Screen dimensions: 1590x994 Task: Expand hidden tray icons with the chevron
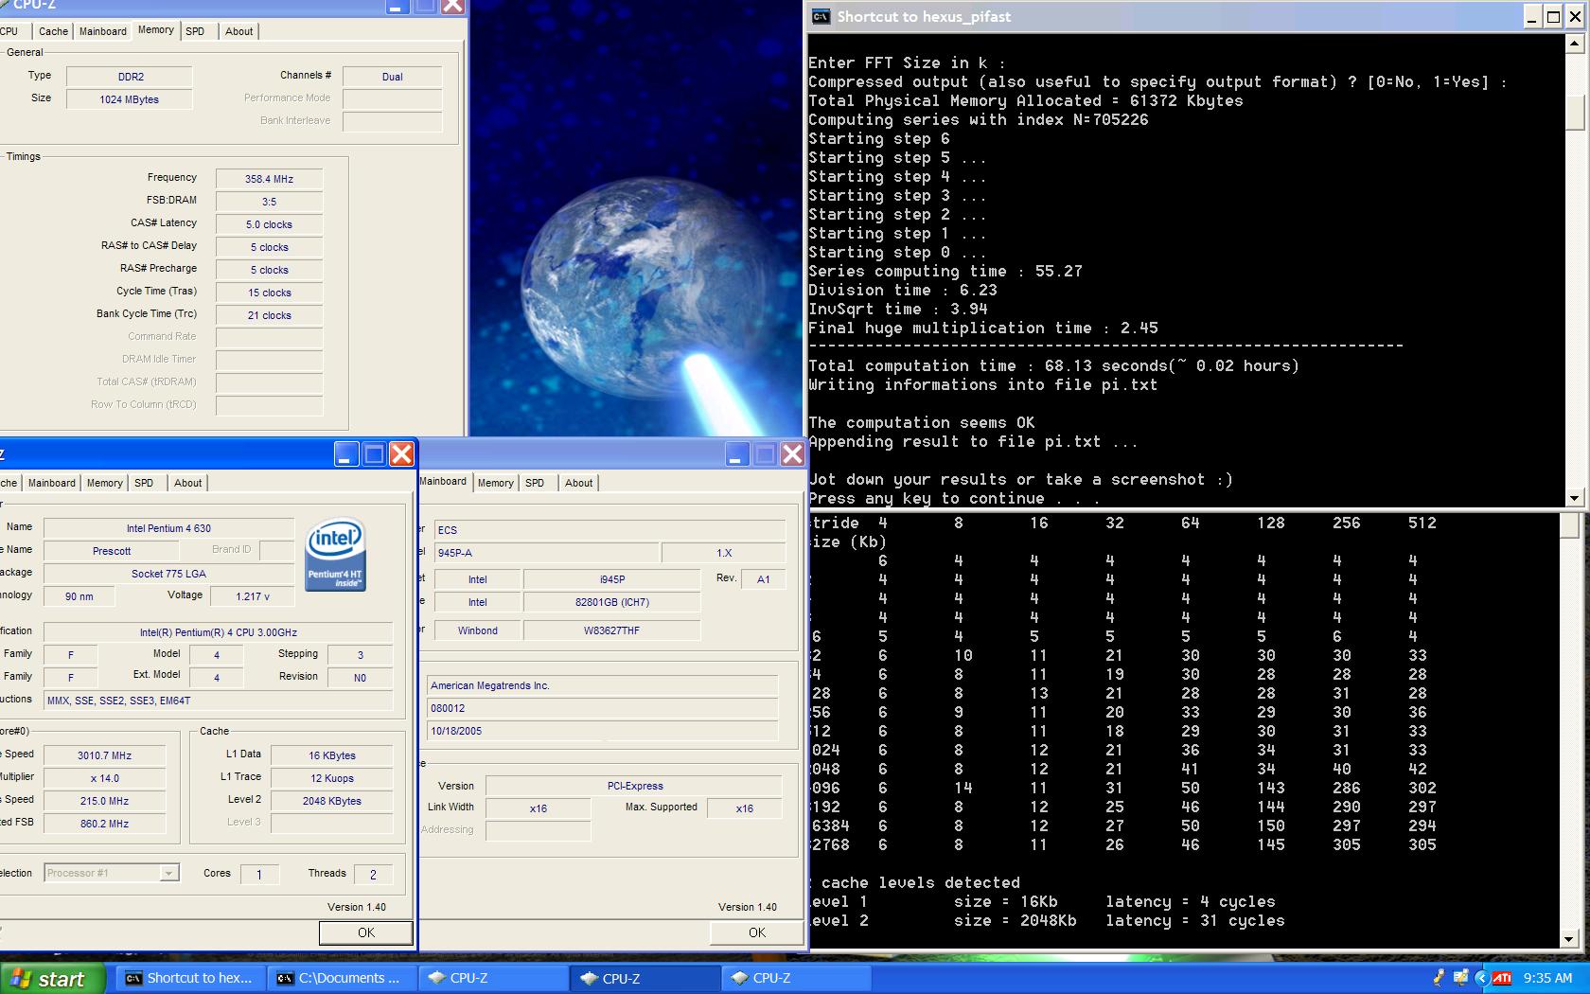[1481, 979]
